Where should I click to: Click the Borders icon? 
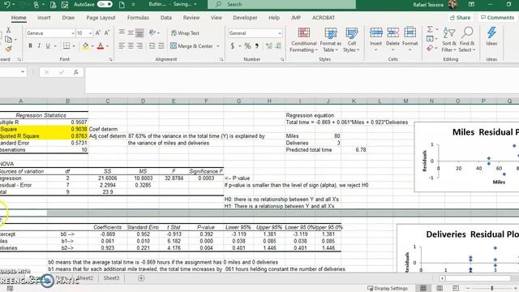click(66, 45)
